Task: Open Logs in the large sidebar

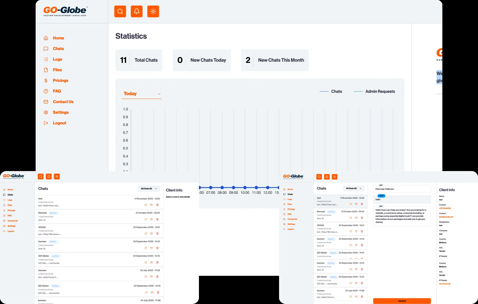Action: [x=57, y=59]
